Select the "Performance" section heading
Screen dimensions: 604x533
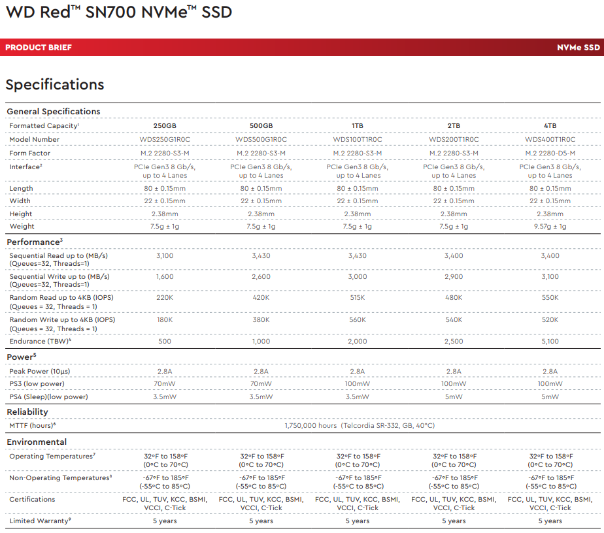tap(35, 242)
